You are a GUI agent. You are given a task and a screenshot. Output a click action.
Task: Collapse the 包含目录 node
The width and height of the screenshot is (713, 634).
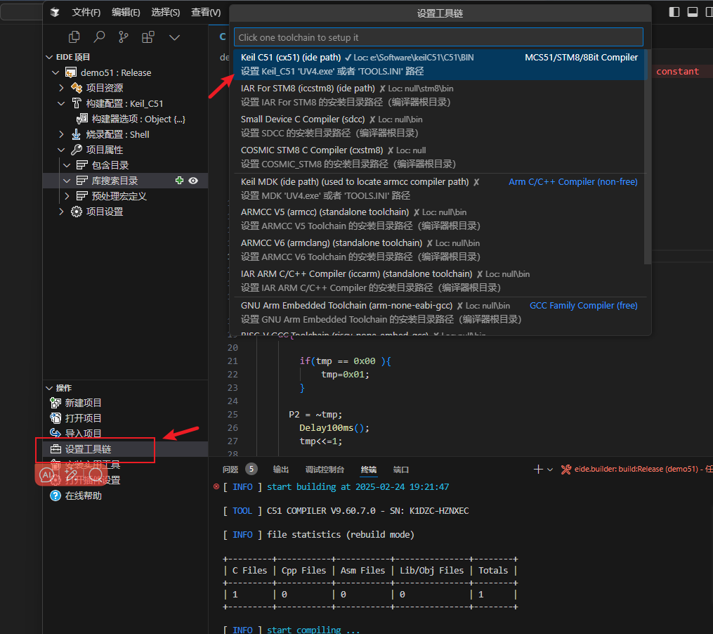click(x=67, y=165)
